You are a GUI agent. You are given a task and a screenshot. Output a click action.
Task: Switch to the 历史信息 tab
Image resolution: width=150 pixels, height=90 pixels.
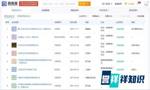[134, 10]
